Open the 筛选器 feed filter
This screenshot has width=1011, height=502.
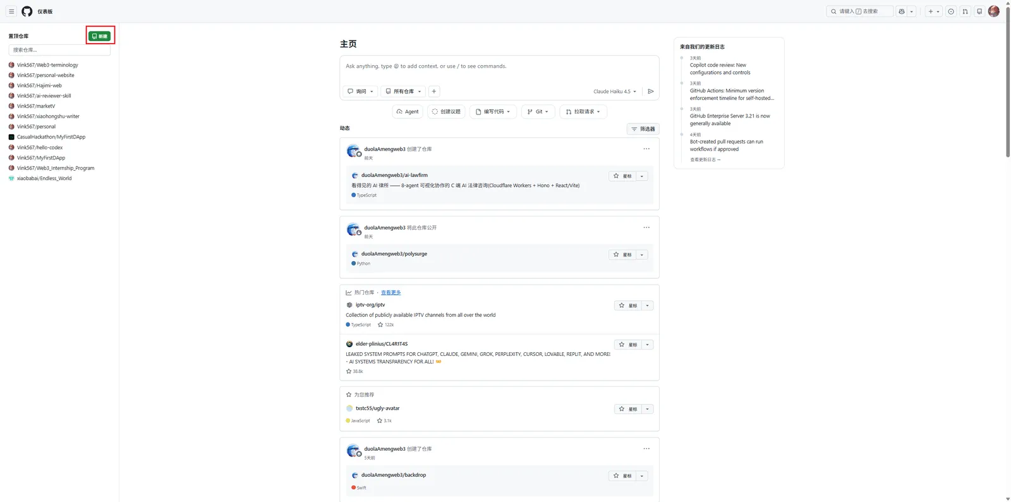pyautogui.click(x=643, y=129)
